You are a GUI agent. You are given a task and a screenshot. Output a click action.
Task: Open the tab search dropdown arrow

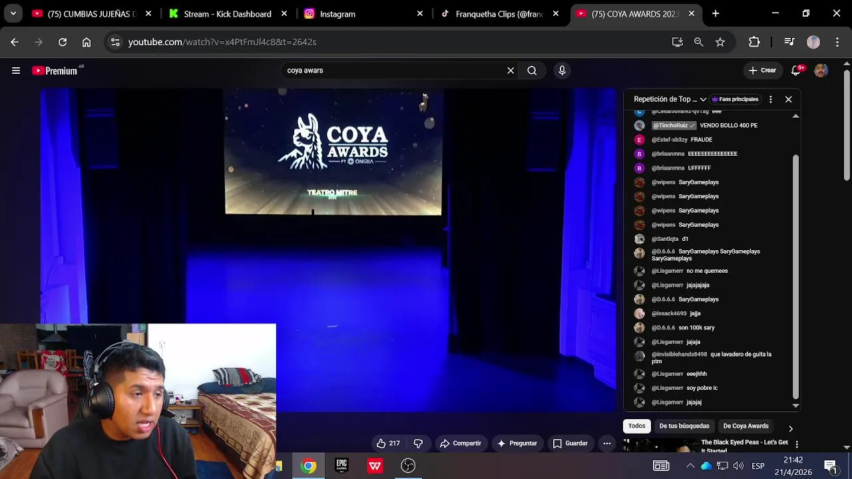tap(13, 13)
